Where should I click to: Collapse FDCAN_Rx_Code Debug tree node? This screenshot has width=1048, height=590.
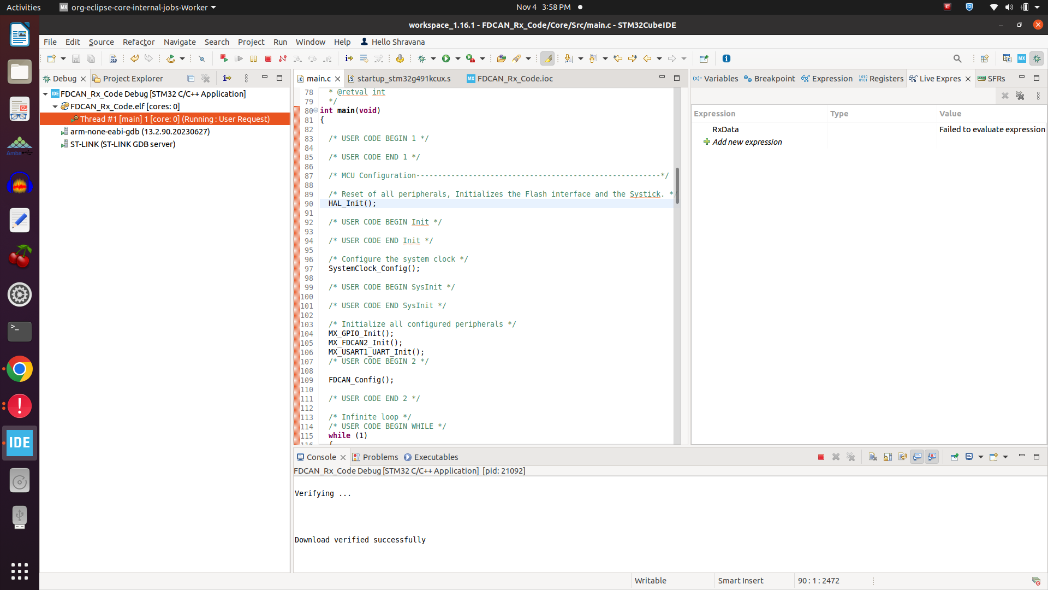tap(45, 94)
